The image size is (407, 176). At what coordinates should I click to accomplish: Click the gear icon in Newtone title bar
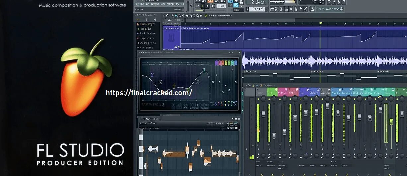pyautogui.click(x=143, y=119)
